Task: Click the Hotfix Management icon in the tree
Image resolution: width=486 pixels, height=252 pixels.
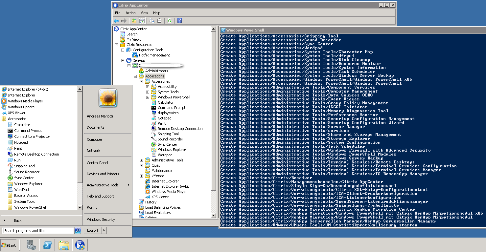Action: click(x=135, y=55)
